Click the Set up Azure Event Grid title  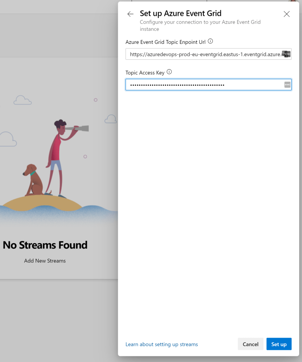click(x=181, y=13)
